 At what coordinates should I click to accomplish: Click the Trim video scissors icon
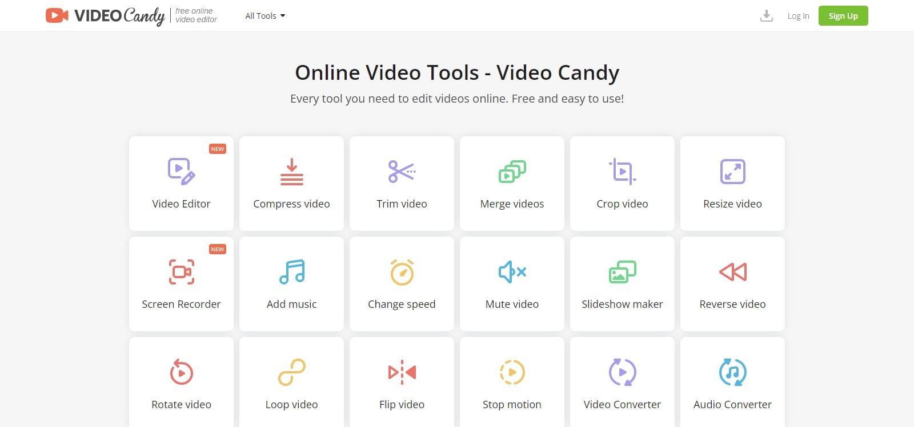(402, 172)
